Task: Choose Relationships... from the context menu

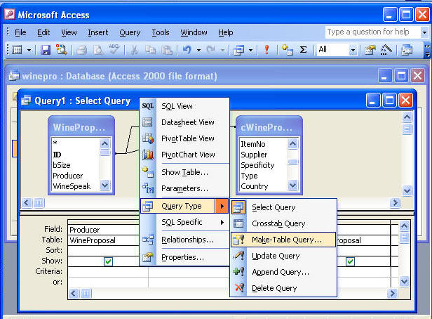Action: pos(184,240)
